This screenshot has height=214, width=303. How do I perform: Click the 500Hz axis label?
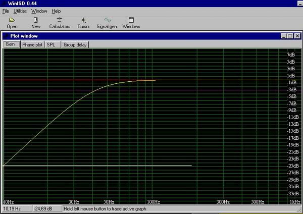pos(258,202)
